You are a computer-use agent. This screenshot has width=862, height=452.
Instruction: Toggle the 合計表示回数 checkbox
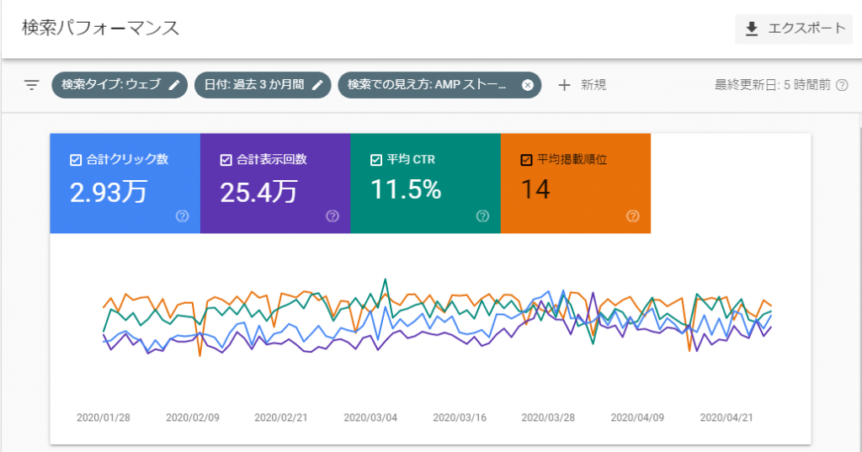pos(226,160)
